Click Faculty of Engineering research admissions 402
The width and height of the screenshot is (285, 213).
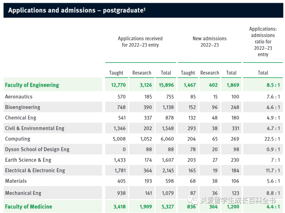tap(213, 85)
